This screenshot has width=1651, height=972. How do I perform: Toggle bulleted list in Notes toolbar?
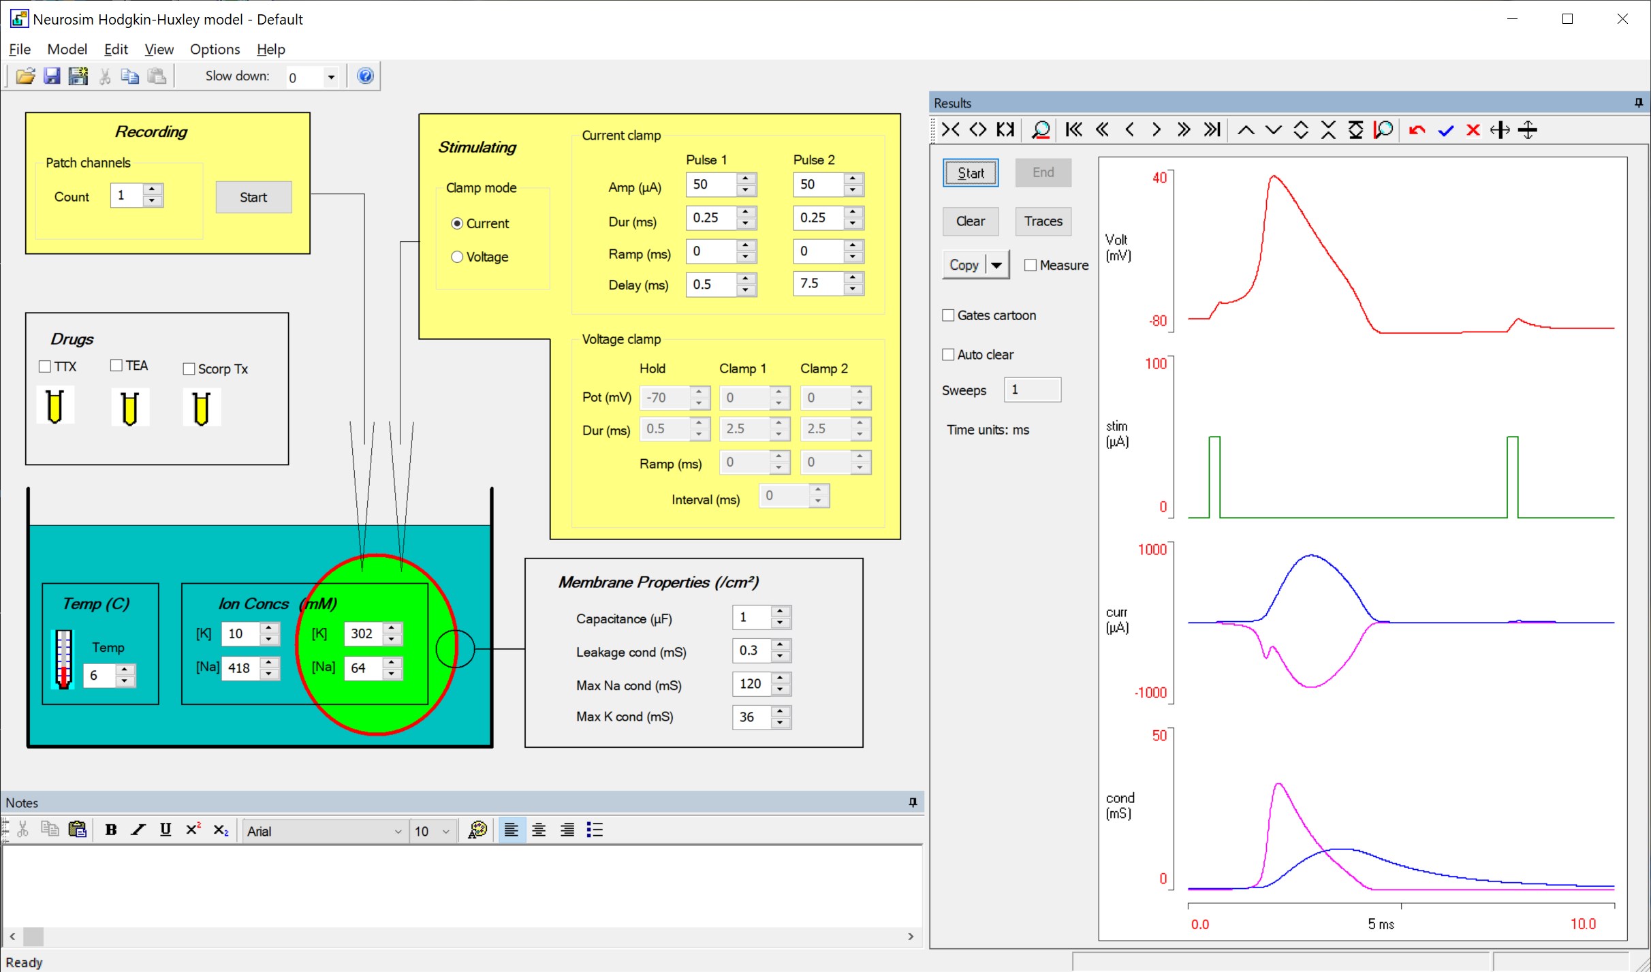tap(595, 830)
